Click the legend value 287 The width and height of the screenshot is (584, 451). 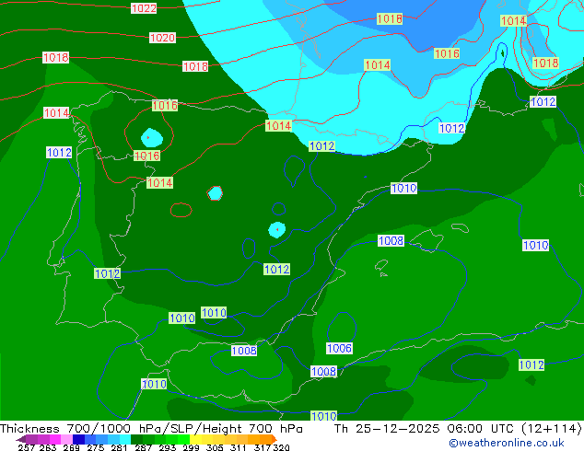pos(143,447)
